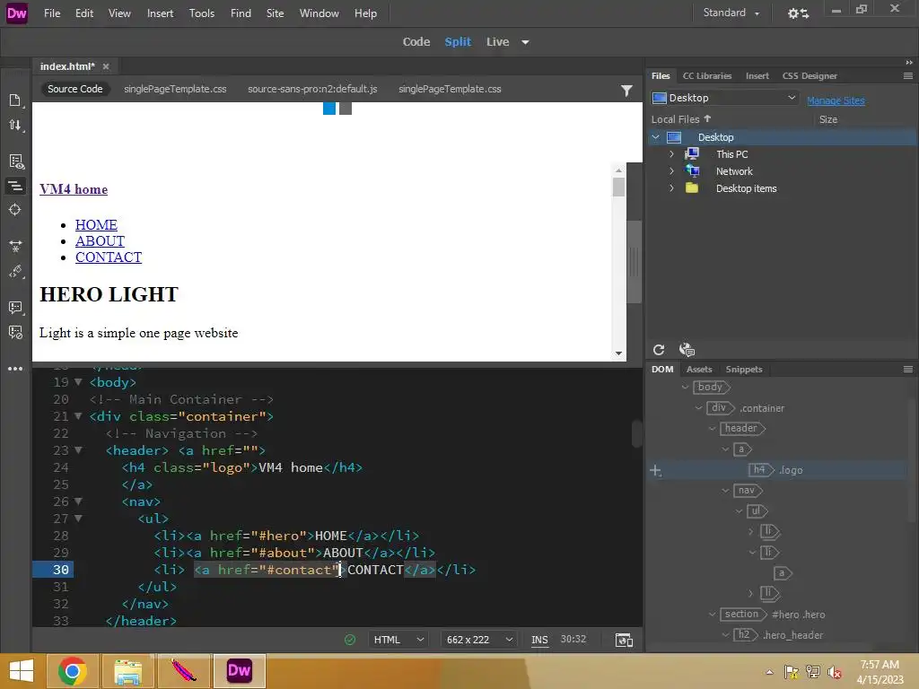
Task: Open the Desktop site selector dropdown
Action: pyautogui.click(x=725, y=98)
